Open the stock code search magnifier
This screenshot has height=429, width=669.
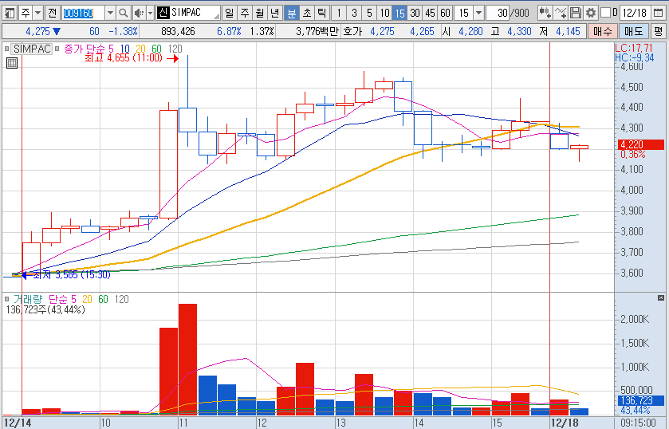click(123, 13)
